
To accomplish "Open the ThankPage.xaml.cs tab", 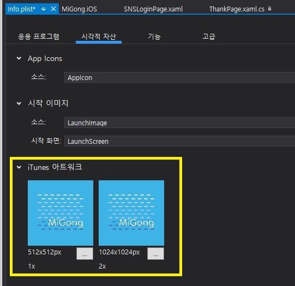I will (237, 9).
